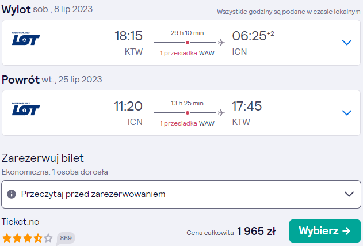Click the airplane icon on the outbound route line
The height and width of the screenshot is (246, 363).
pos(221,43)
